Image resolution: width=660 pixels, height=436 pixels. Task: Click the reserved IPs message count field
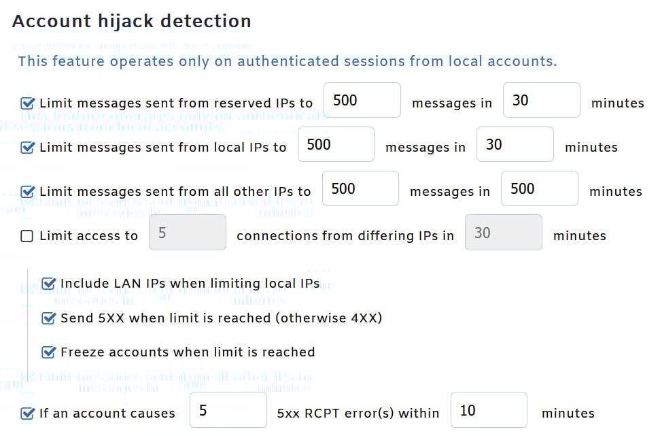[x=362, y=100]
